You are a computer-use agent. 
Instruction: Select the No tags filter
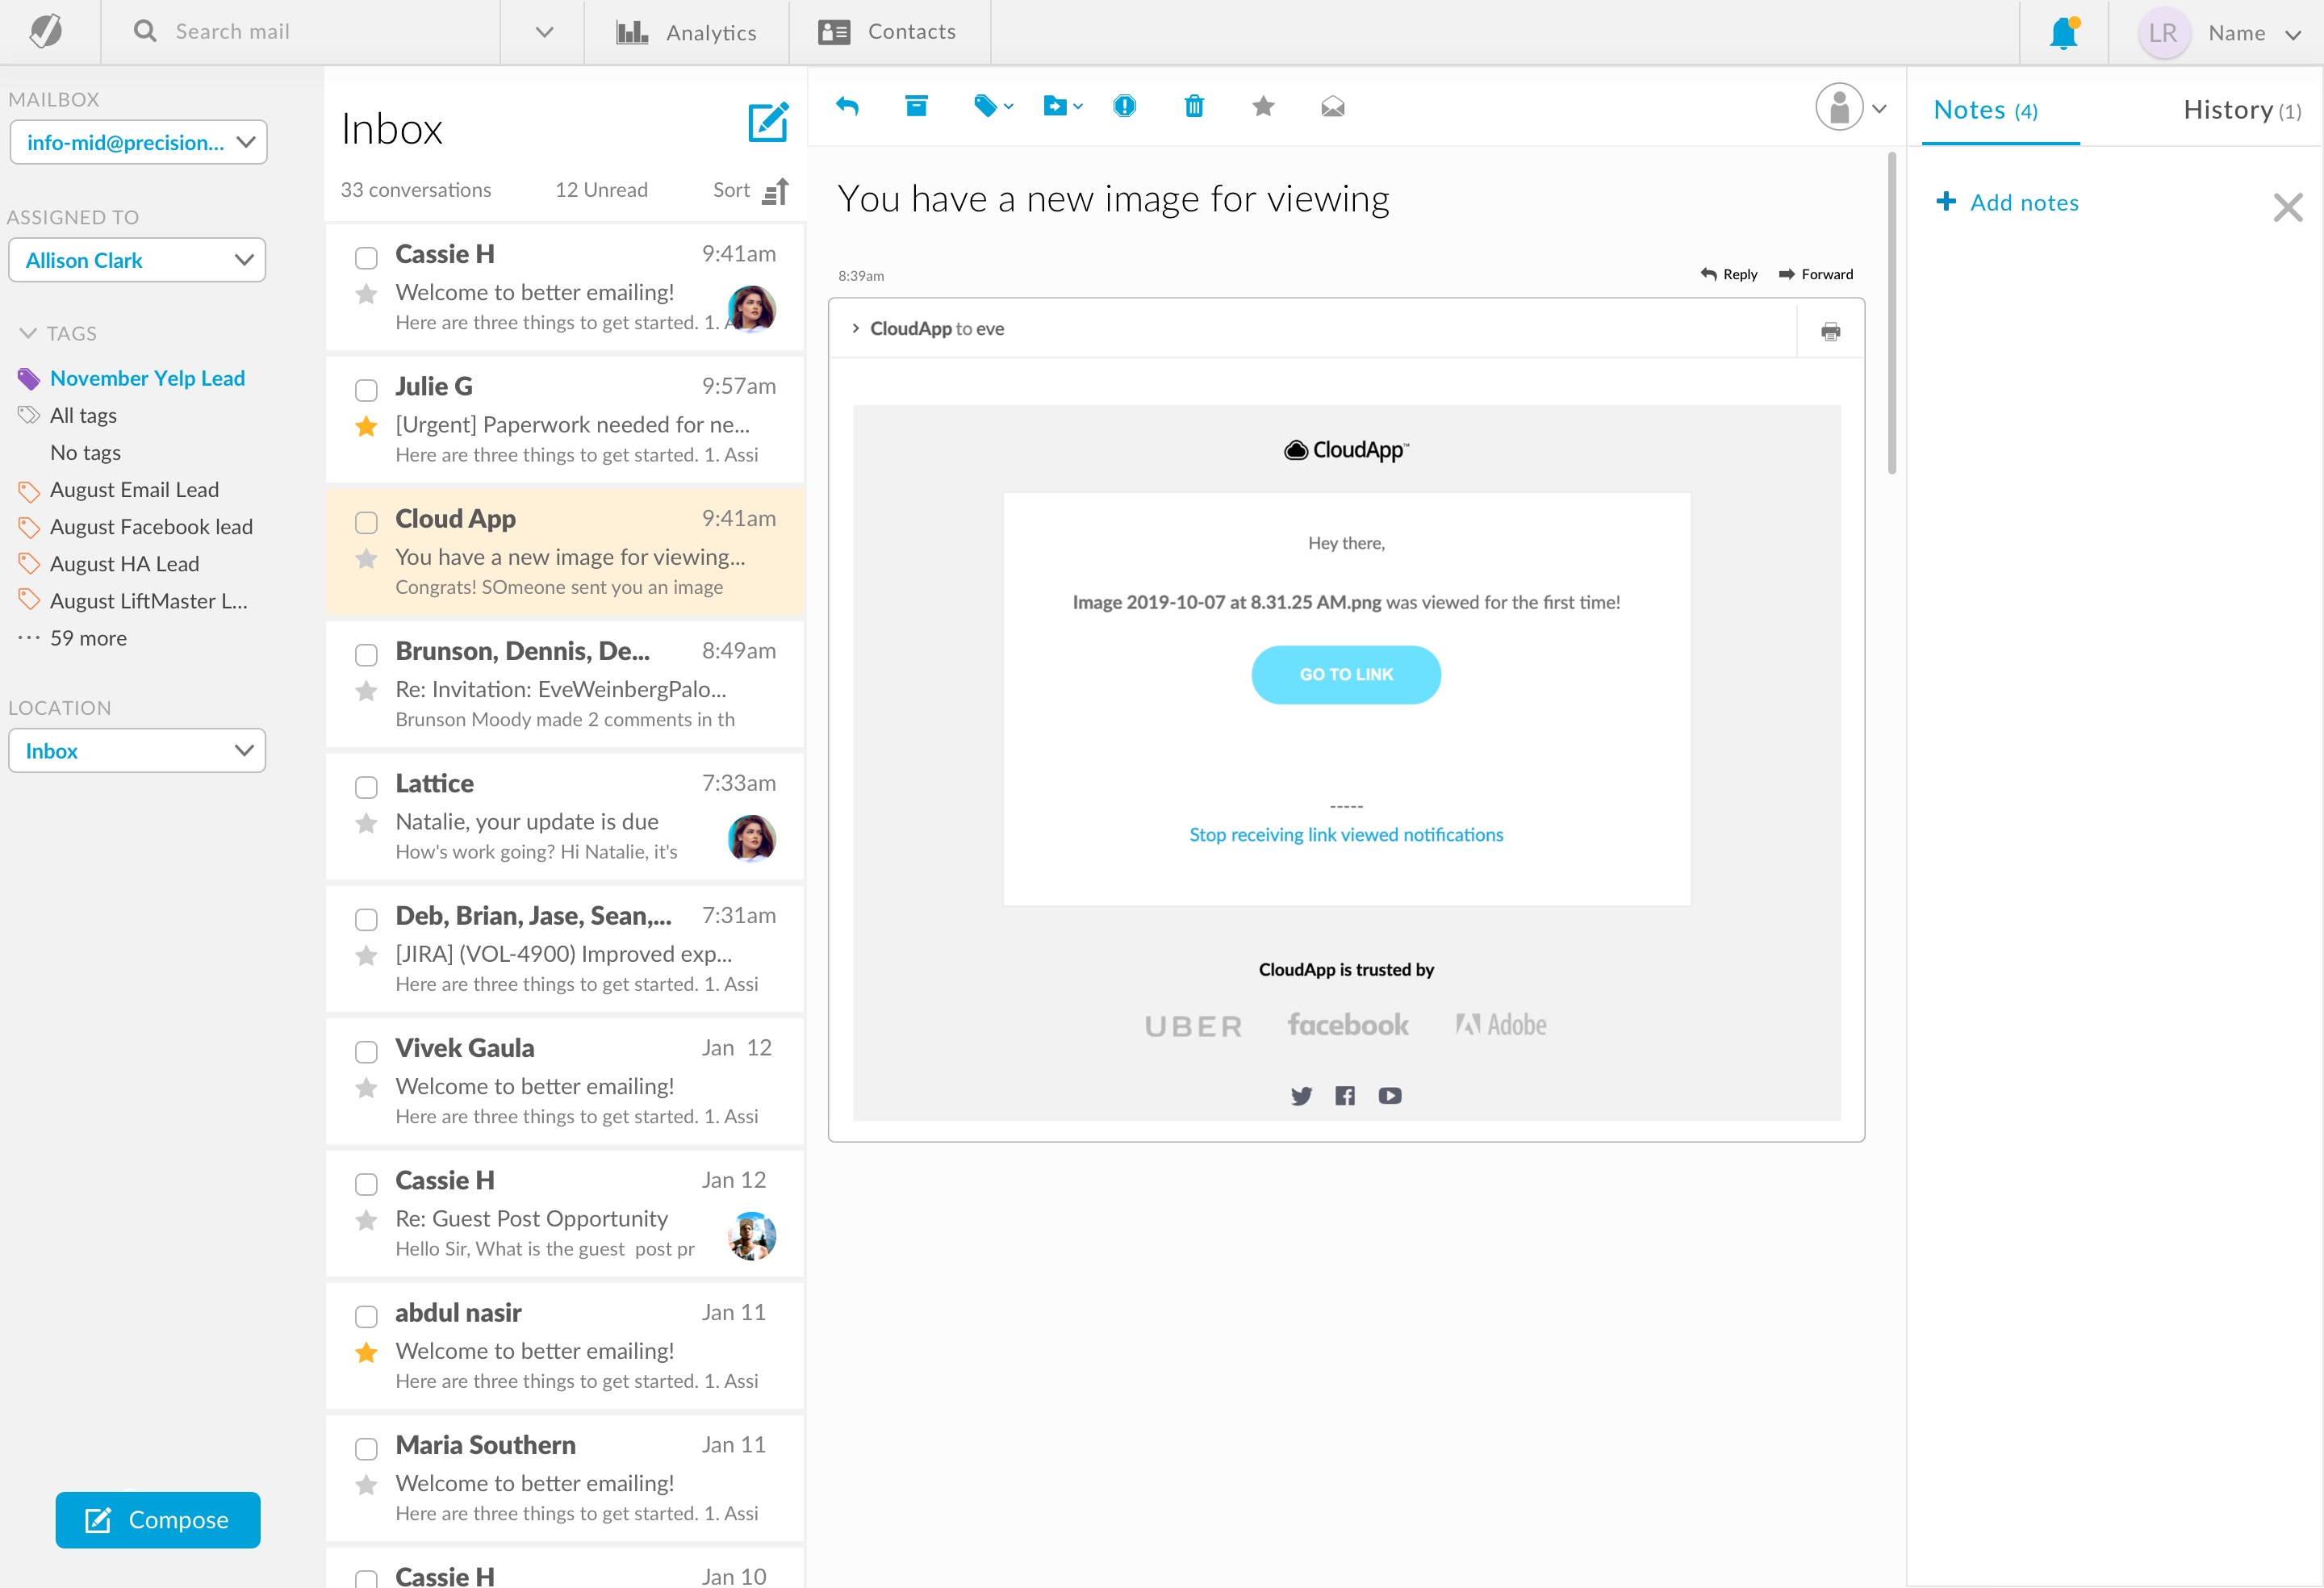click(85, 453)
